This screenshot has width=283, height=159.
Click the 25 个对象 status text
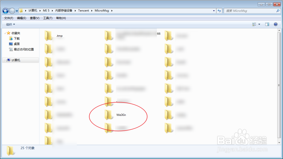27,148
